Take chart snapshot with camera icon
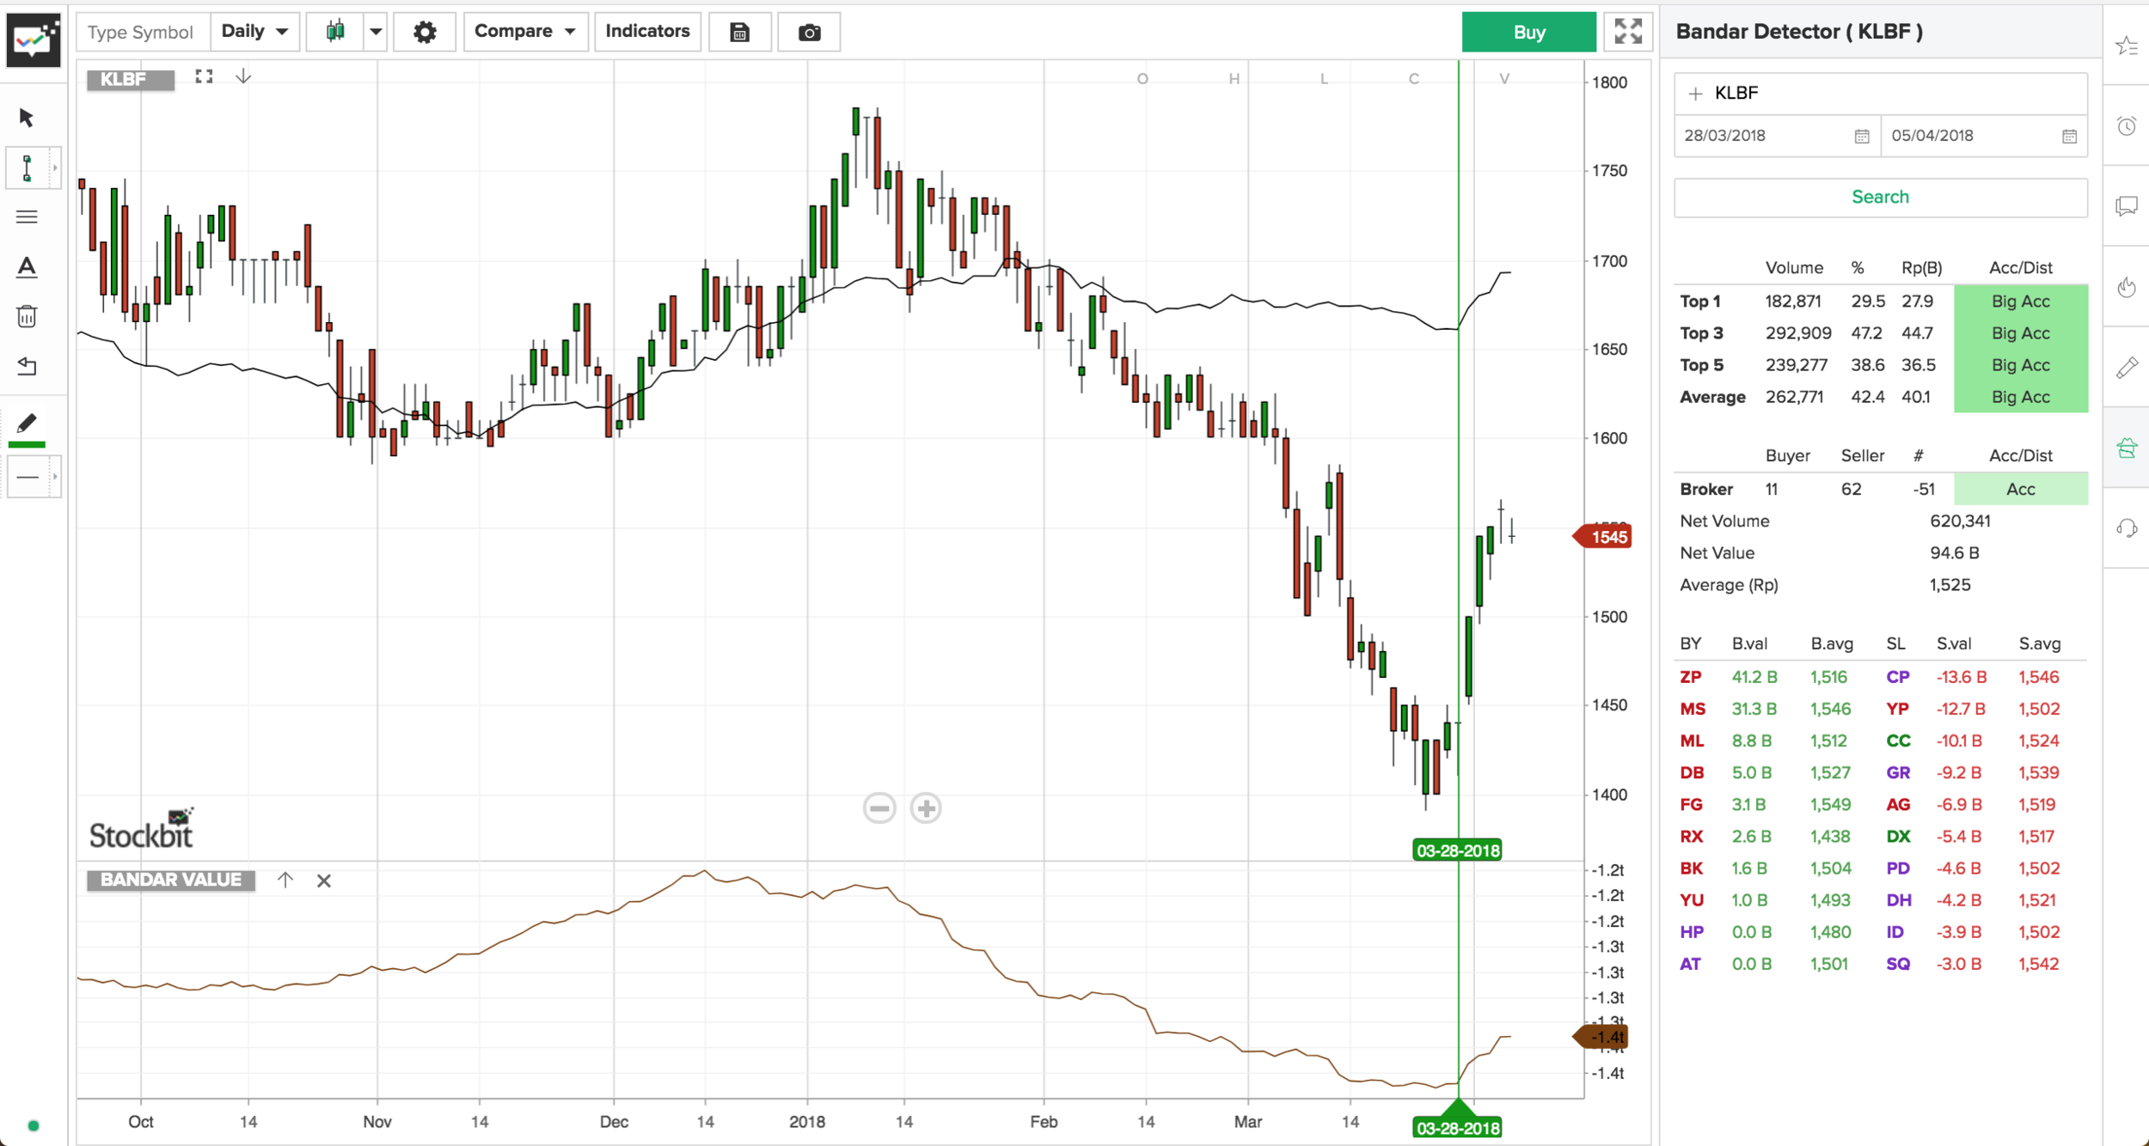Viewport: 2149px width, 1146px height. (809, 32)
